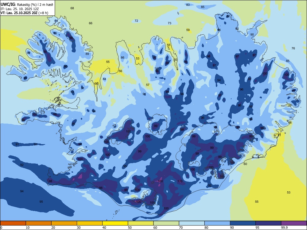Image resolution: width=307 pixels, height=230 pixels.
Task: Click the '57' humidity value on the map
Action: (x=148, y=85)
